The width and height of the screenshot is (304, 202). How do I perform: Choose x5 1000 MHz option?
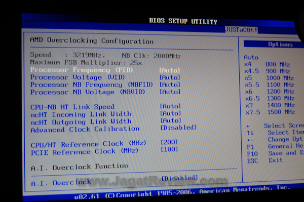click(x=269, y=78)
